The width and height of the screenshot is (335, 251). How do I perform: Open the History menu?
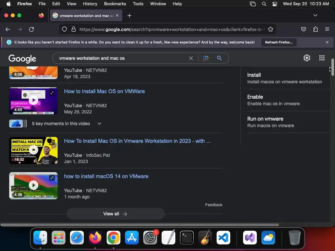pyautogui.click(x=90, y=4)
